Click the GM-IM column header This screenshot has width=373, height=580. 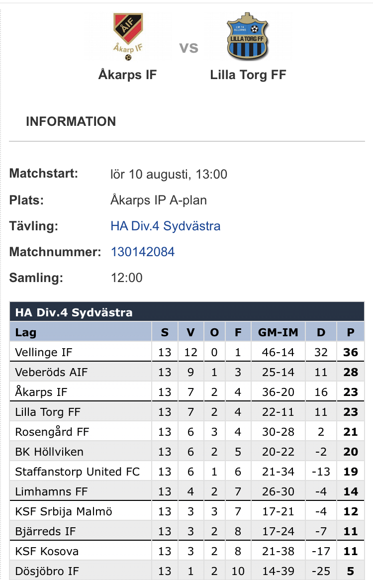(x=278, y=332)
